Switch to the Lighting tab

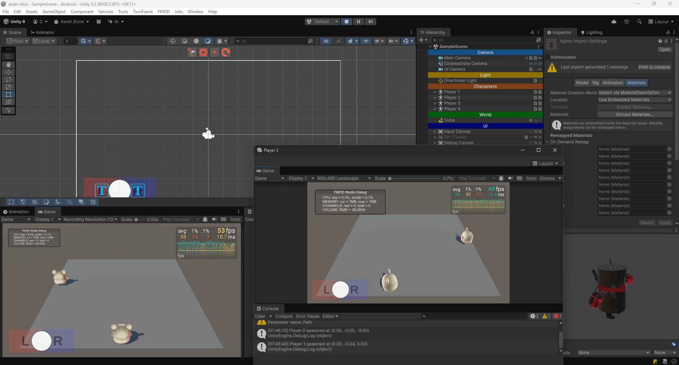[592, 32]
